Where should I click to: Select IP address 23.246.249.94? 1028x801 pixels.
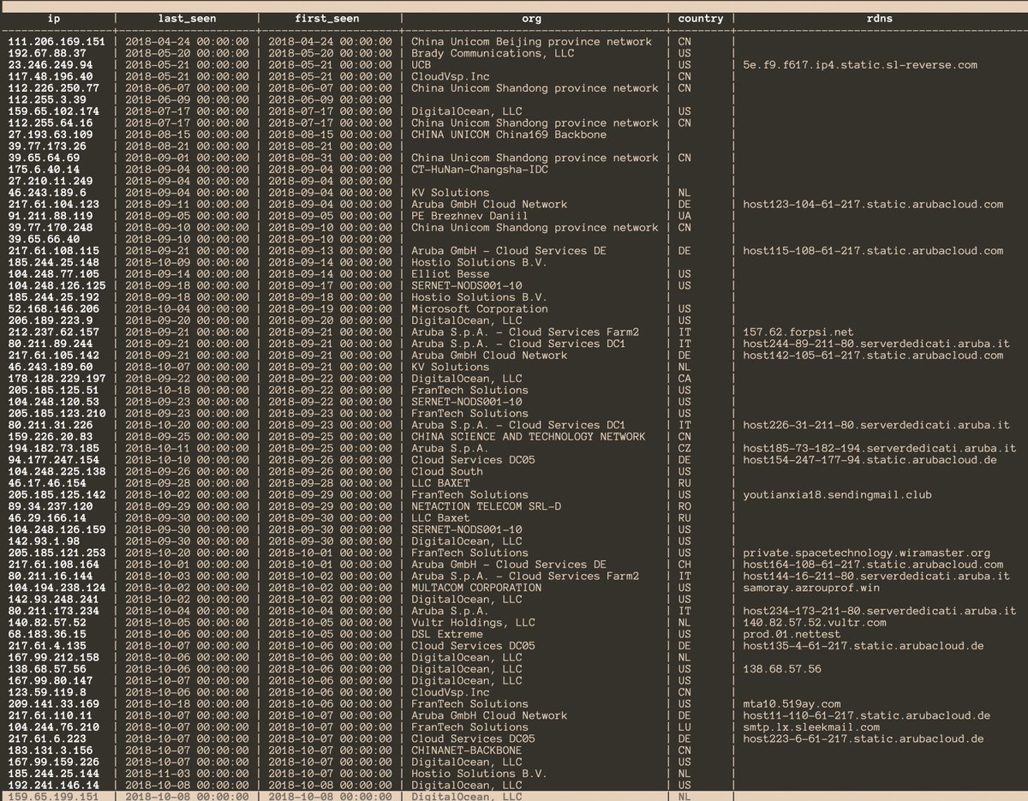(50, 64)
